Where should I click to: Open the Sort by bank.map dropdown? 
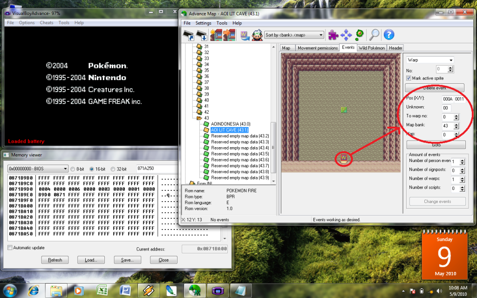294,35
